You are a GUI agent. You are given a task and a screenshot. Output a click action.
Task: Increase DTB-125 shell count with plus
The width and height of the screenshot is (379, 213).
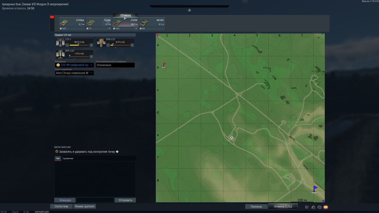(x=132, y=45)
